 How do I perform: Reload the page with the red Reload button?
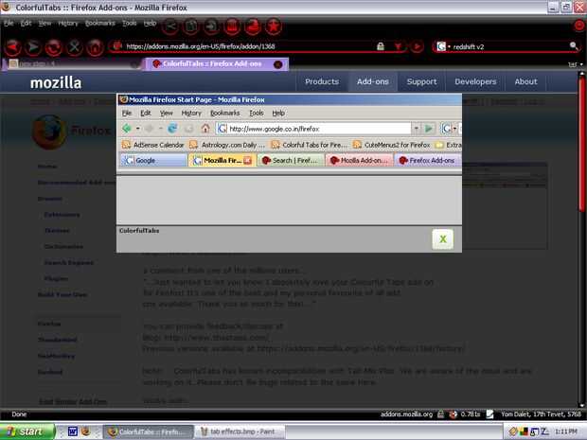(x=54, y=47)
